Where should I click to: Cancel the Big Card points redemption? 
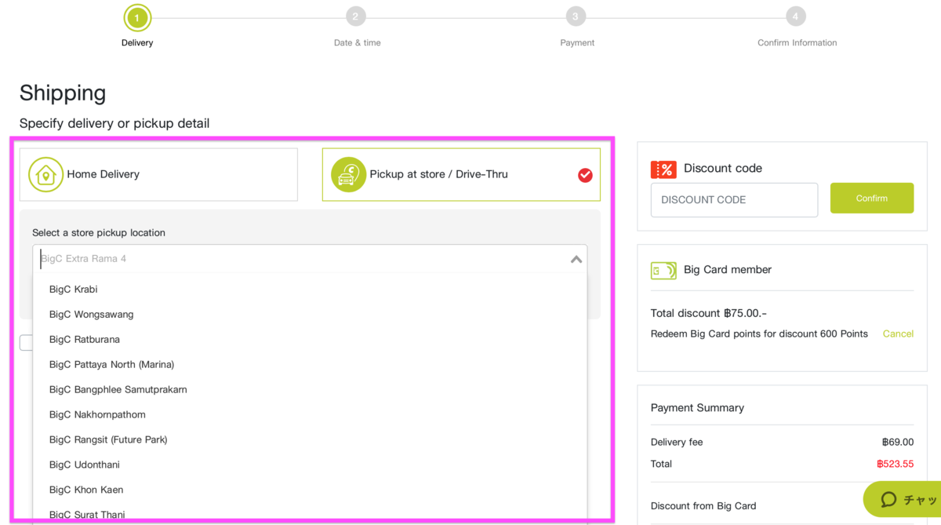pos(898,334)
